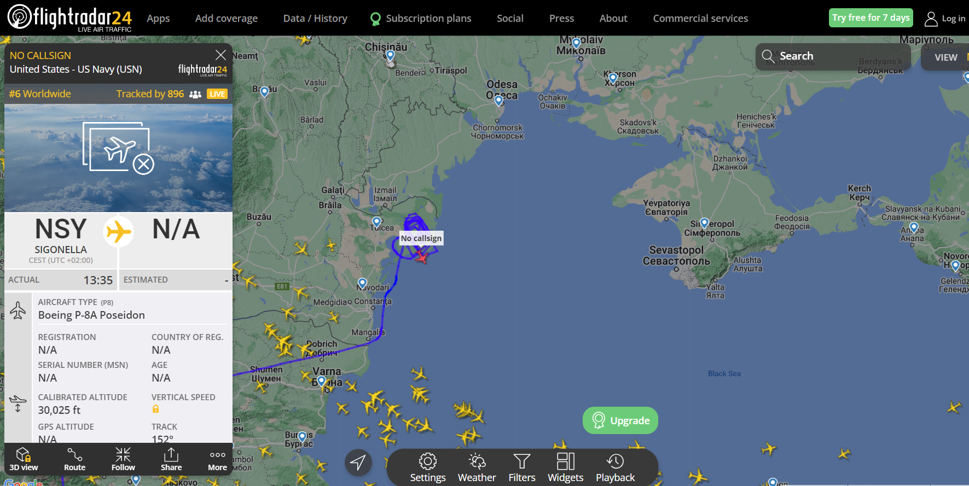Share this flight

(171, 459)
